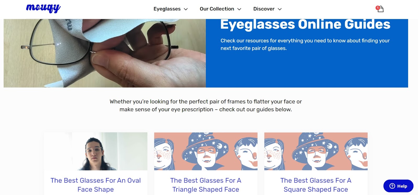This screenshot has height=195, width=418.
Task: Click the red cart notification badge
Action: pyautogui.click(x=378, y=8)
